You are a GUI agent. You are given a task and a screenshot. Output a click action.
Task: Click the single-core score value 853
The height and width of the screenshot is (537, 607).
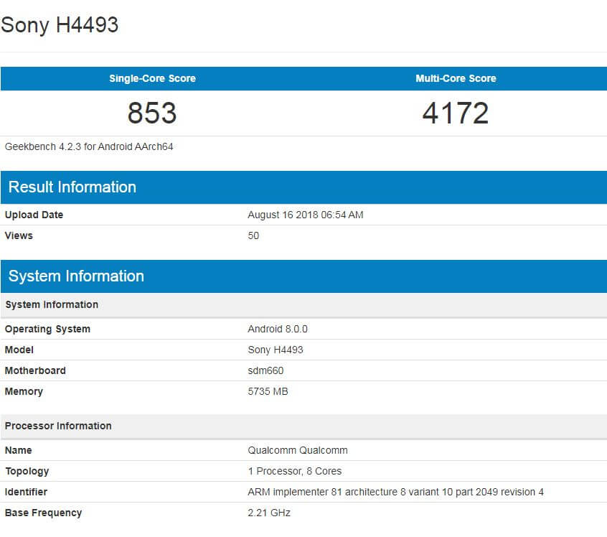[151, 112]
